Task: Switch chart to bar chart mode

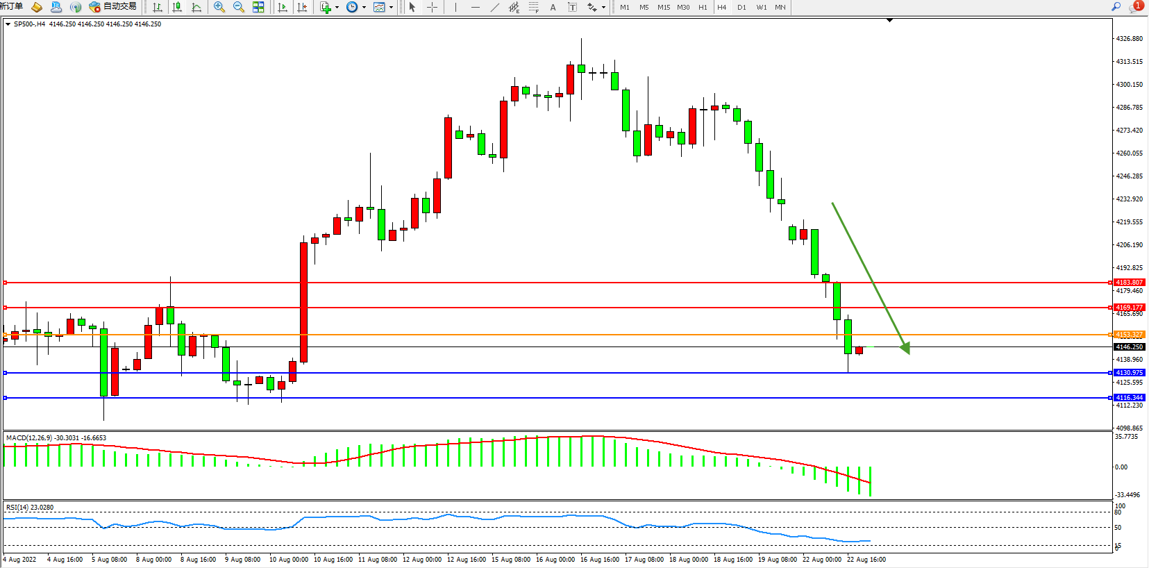Action: point(158,7)
